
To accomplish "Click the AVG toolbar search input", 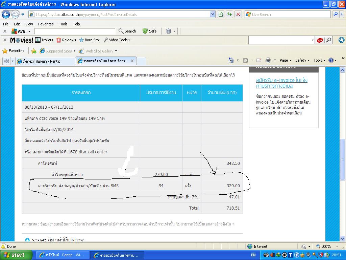I will tap(75, 31).
